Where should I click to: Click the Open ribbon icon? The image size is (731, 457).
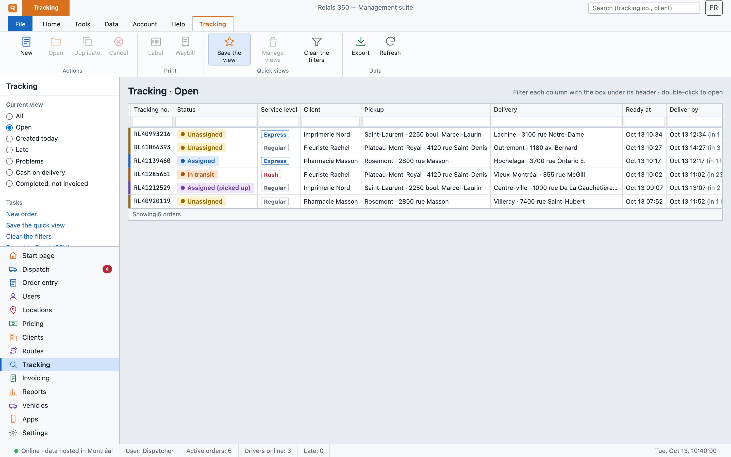coord(56,42)
